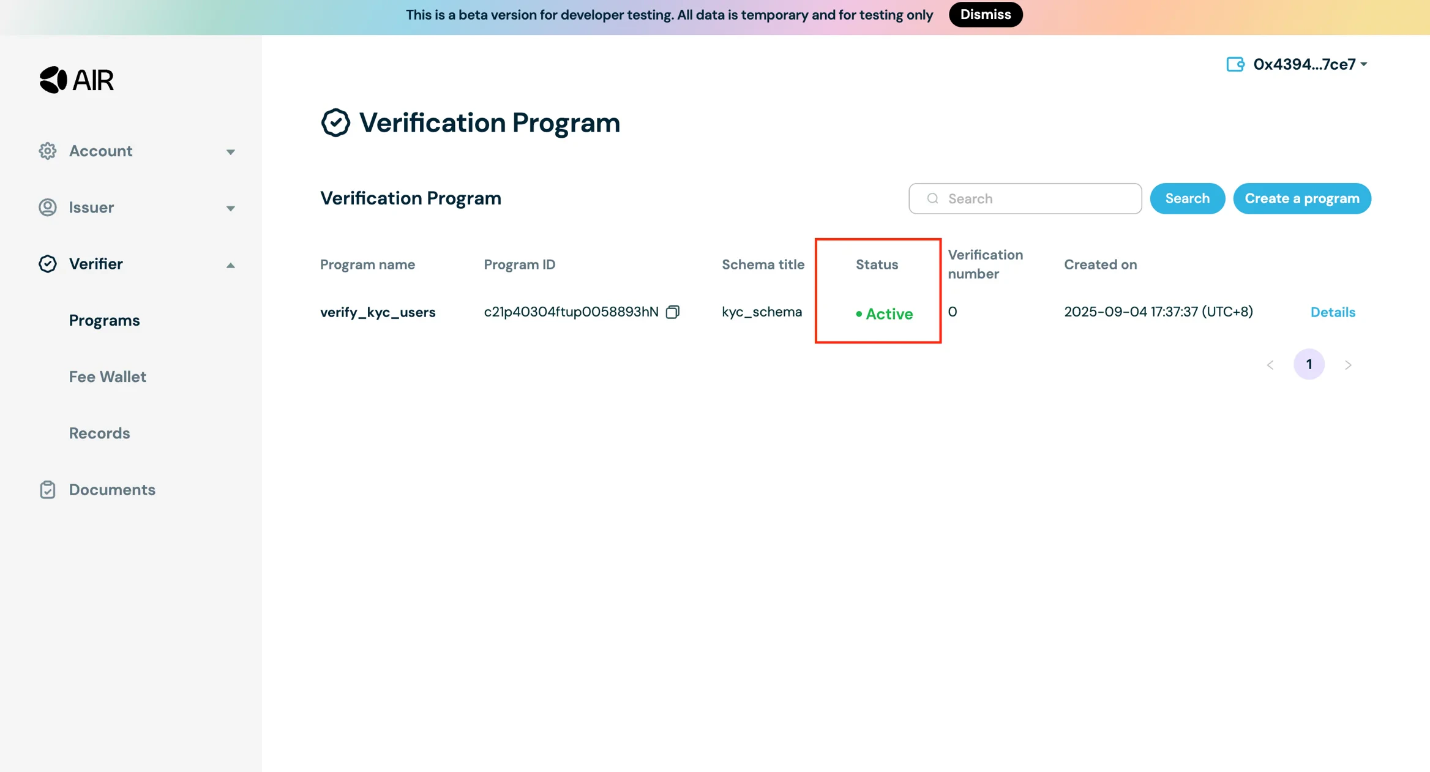Select the Verifier badge icon in sidebar
The height and width of the screenshot is (772, 1430).
(48, 264)
